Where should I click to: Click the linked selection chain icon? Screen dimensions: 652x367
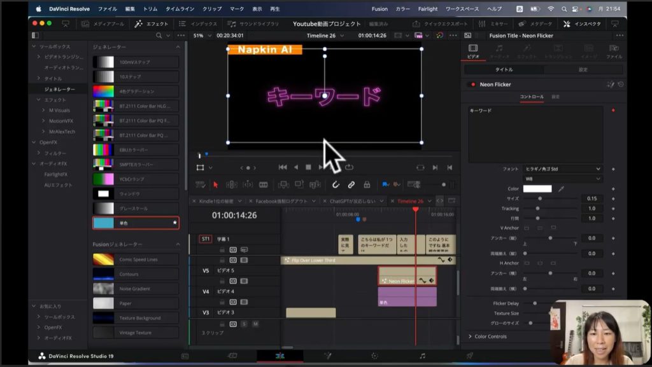[351, 184]
